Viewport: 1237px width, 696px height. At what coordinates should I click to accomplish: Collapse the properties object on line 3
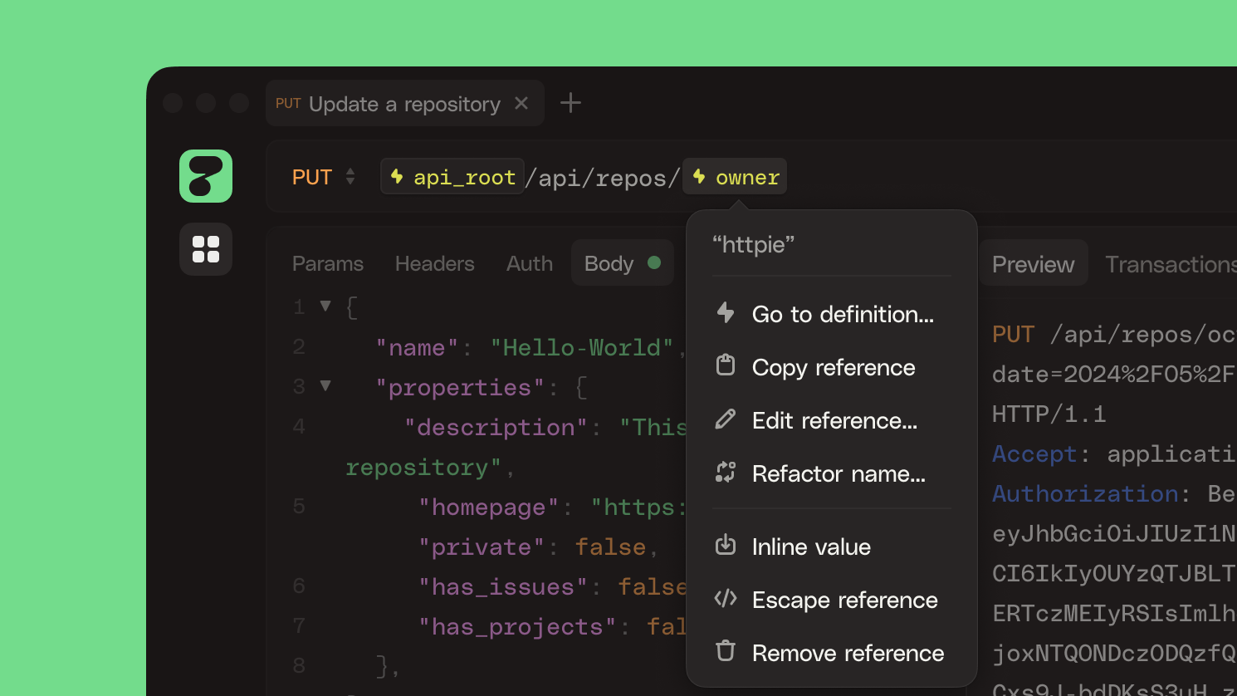click(325, 386)
